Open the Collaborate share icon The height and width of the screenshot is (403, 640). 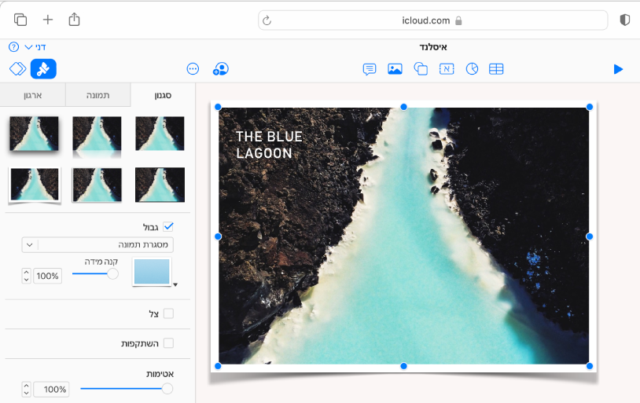(x=220, y=69)
